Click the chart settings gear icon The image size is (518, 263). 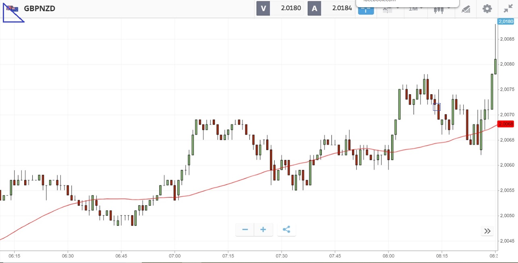[487, 8]
